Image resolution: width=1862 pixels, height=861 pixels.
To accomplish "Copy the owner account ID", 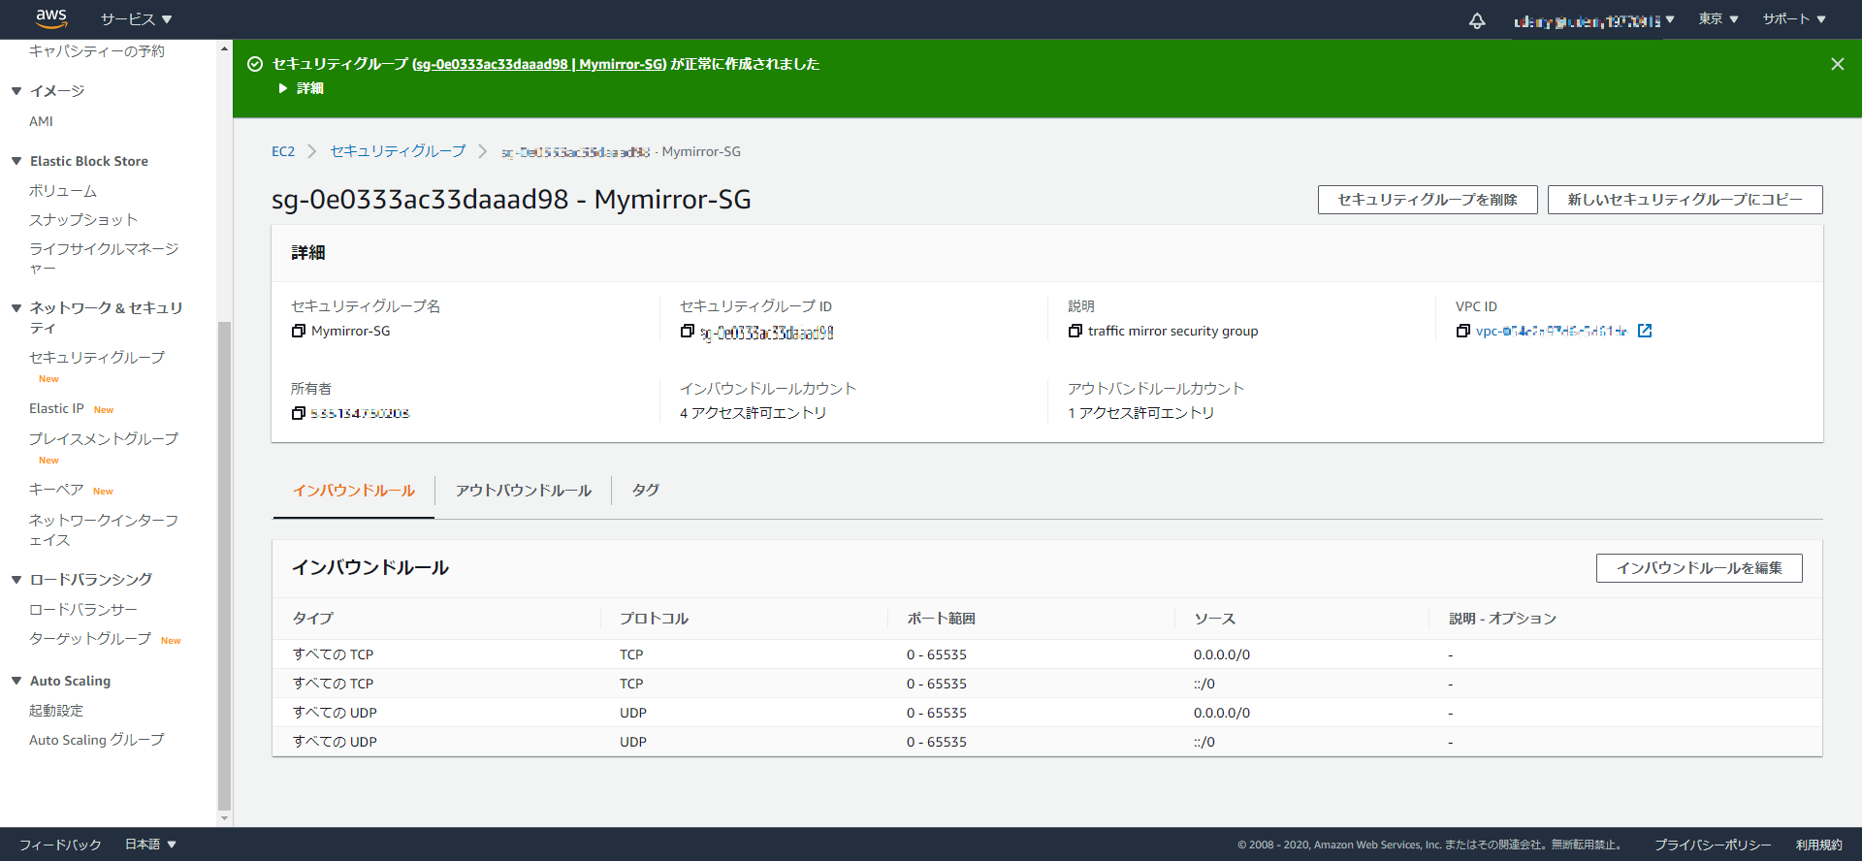I will pos(299,413).
